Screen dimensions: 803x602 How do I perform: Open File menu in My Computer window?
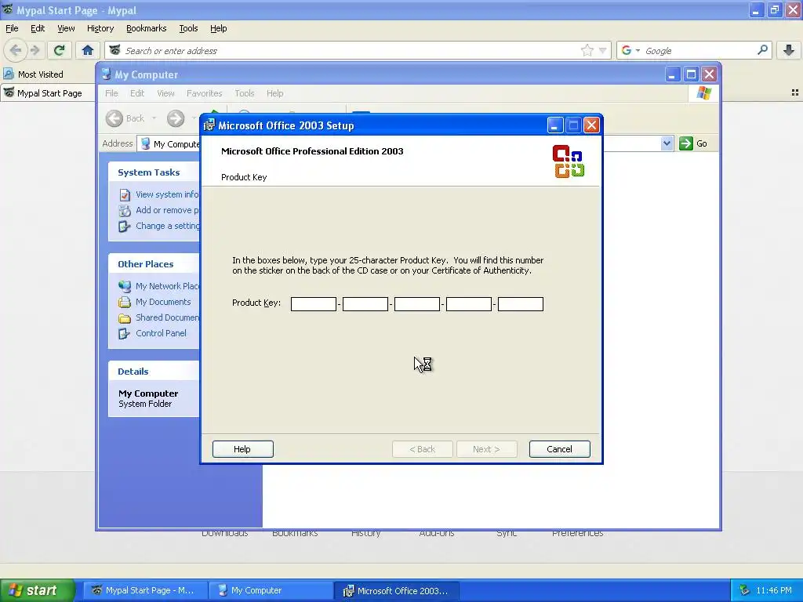coord(111,93)
